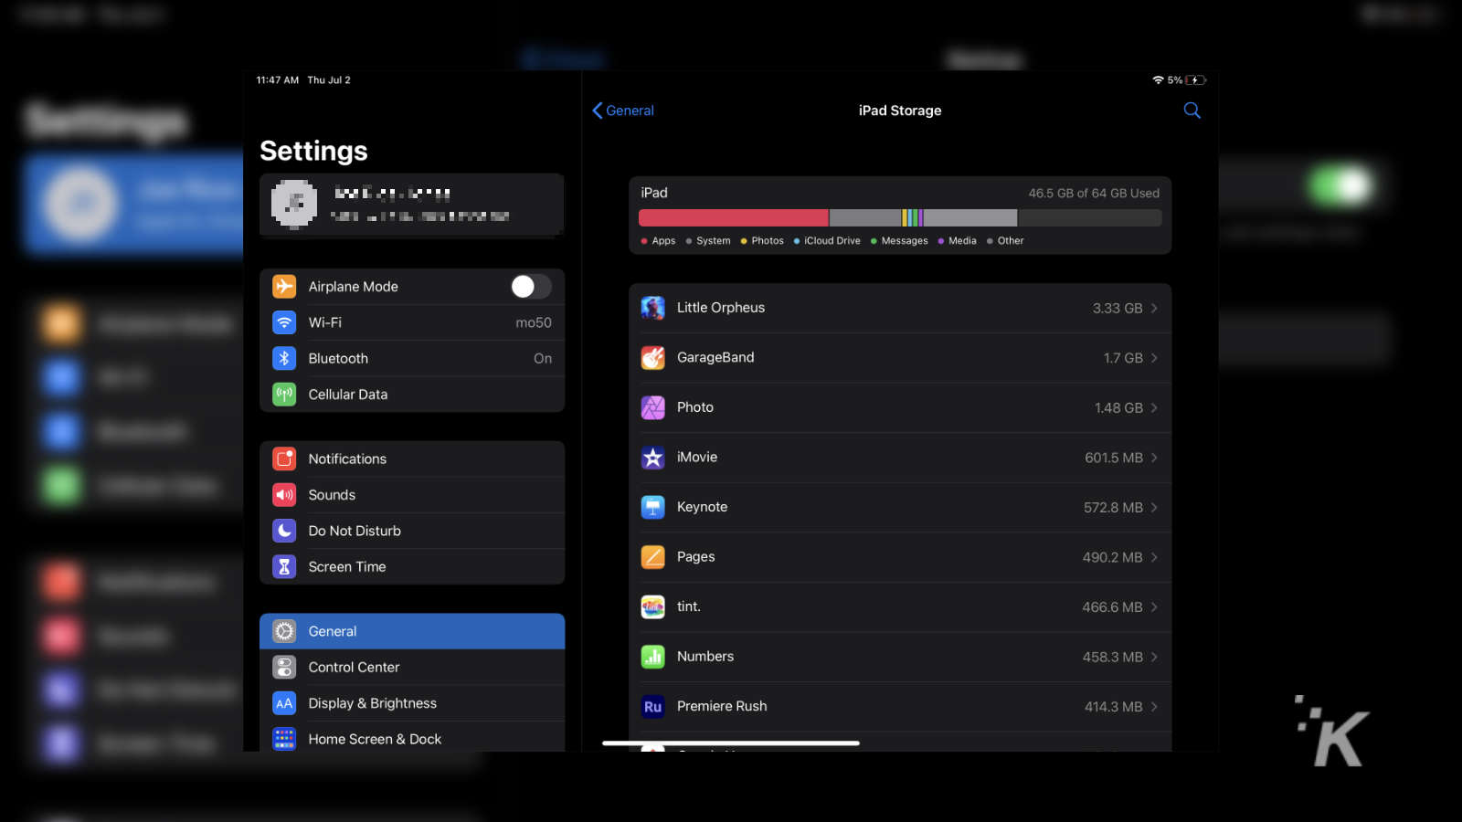Tap the 46.5 GB of 64 GB Used text
This screenshot has width=1462, height=822.
[1094, 194]
